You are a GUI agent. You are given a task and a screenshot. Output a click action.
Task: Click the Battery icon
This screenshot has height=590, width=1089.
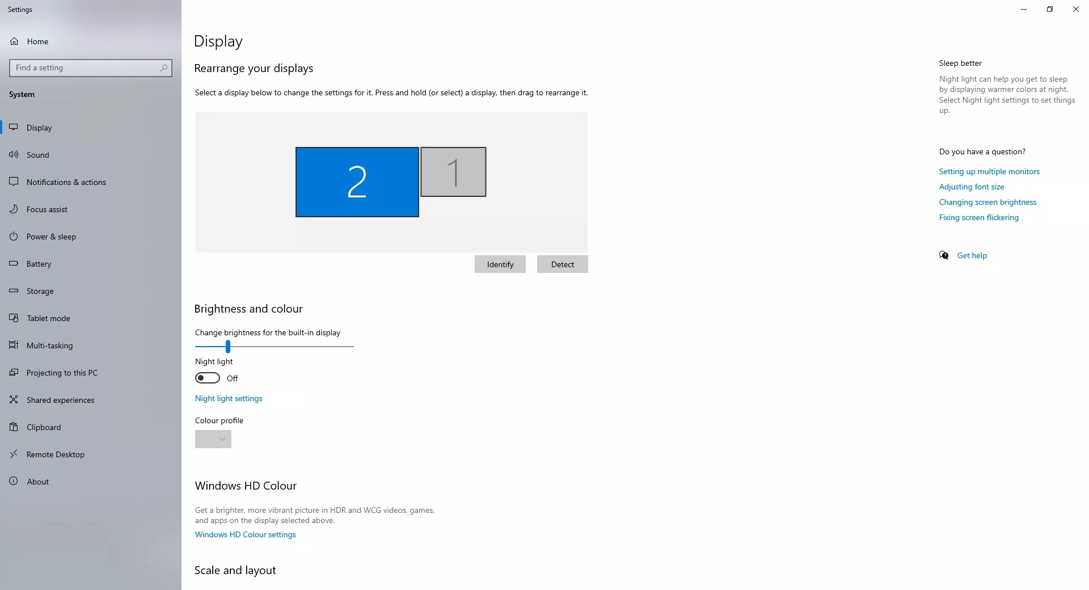pyautogui.click(x=14, y=264)
